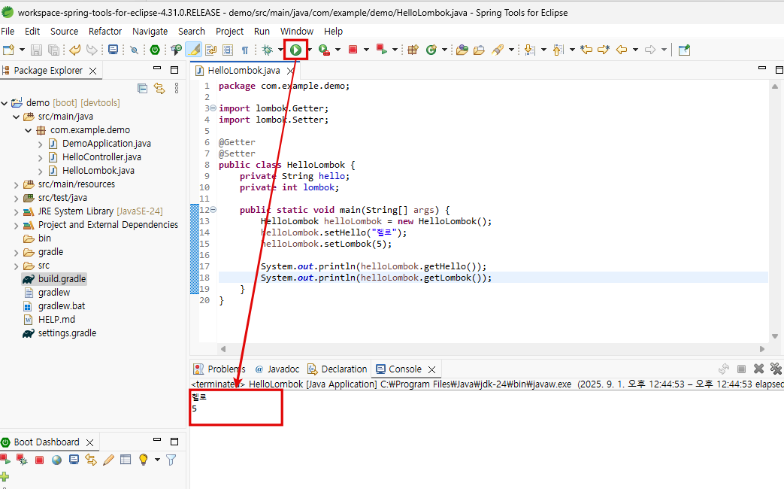Open the Refactor menu
Image resolution: width=784 pixels, height=489 pixels.
click(x=105, y=31)
